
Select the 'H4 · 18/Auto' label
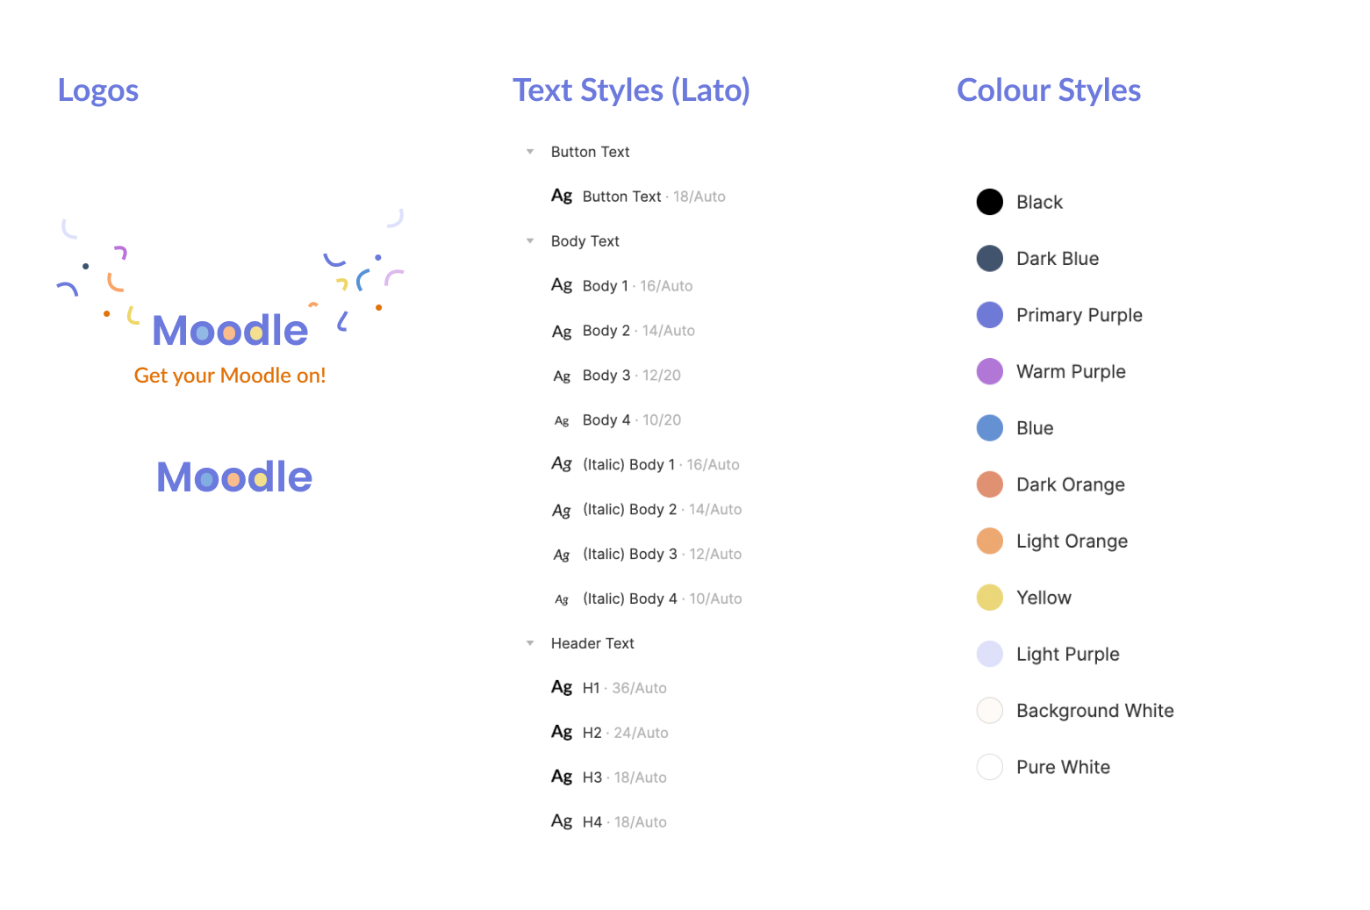click(625, 822)
